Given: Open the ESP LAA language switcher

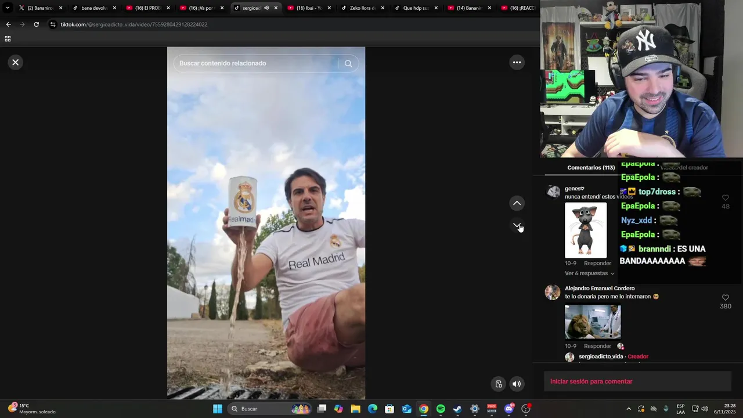Looking at the screenshot, I should coord(680,409).
